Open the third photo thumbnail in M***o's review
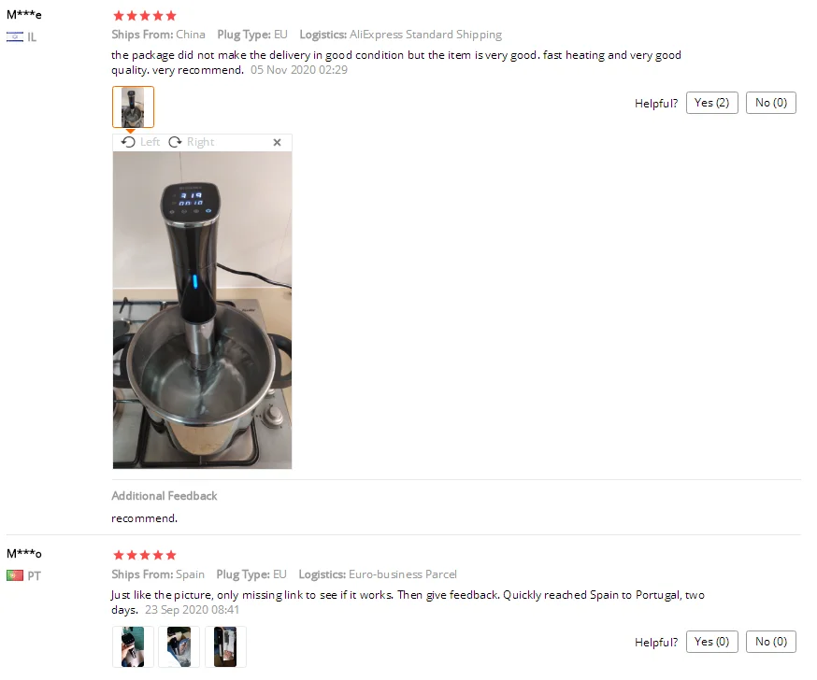 [x=225, y=646]
